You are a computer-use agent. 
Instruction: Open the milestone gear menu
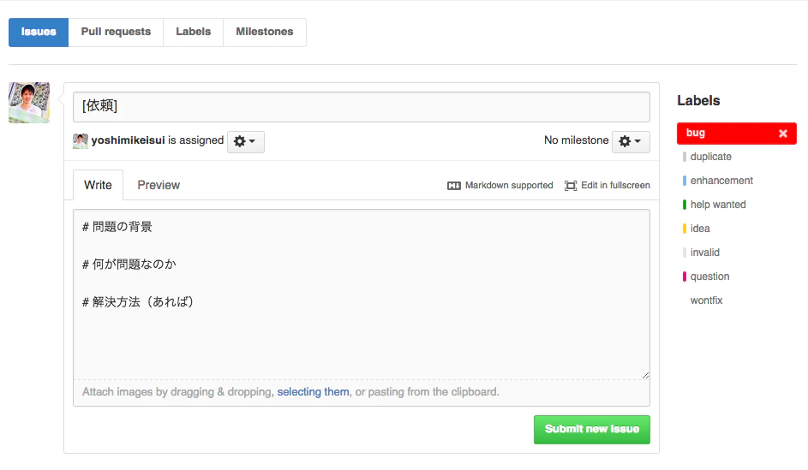click(631, 141)
